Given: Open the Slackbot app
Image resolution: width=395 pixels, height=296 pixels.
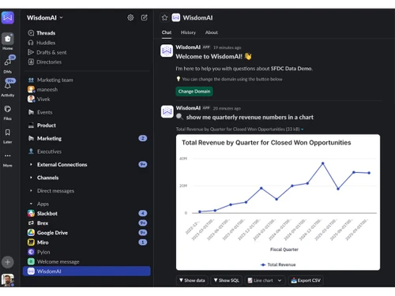Looking at the screenshot, I should tap(87, 213).
